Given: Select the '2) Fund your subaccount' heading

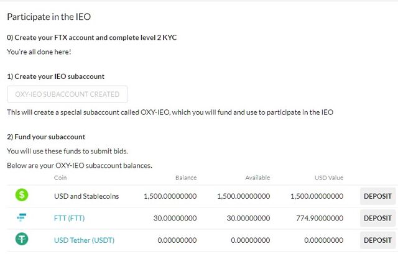Looking at the screenshot, I should click(x=46, y=137).
